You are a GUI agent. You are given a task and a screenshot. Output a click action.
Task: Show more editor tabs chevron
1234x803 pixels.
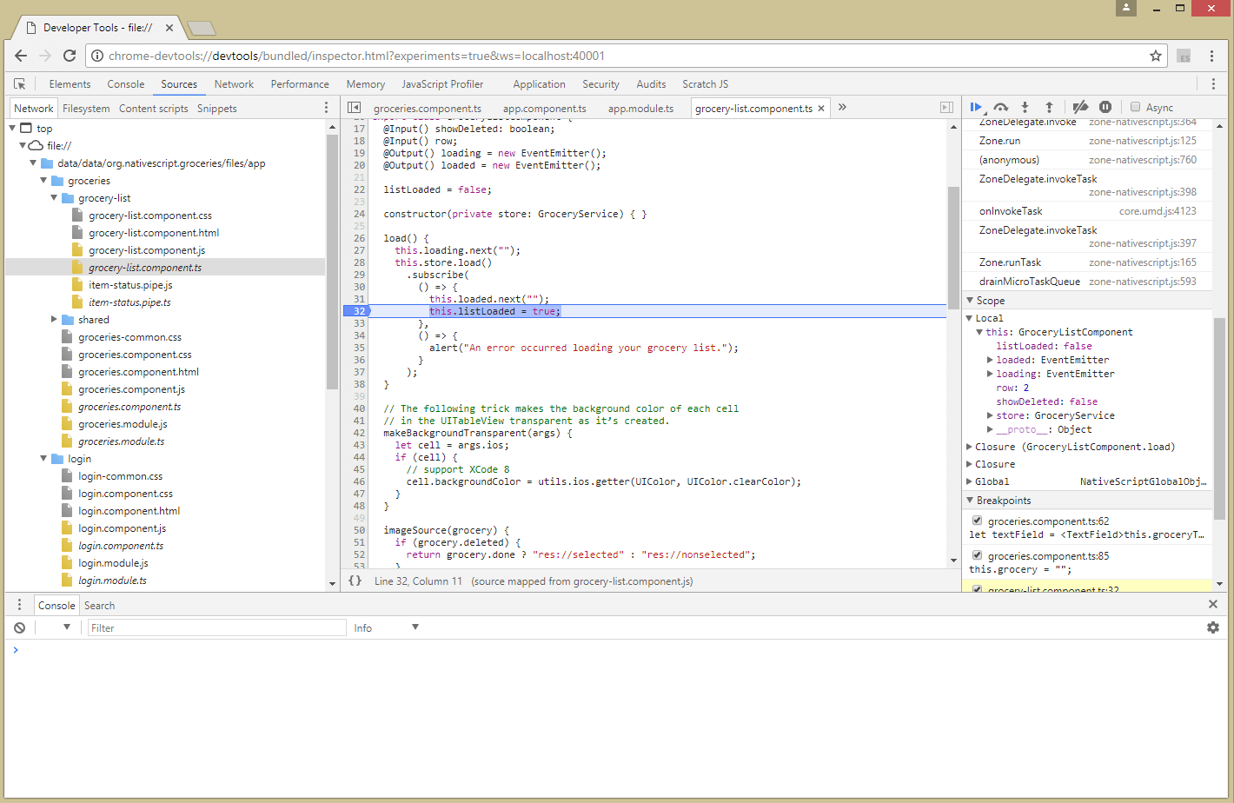coord(842,108)
